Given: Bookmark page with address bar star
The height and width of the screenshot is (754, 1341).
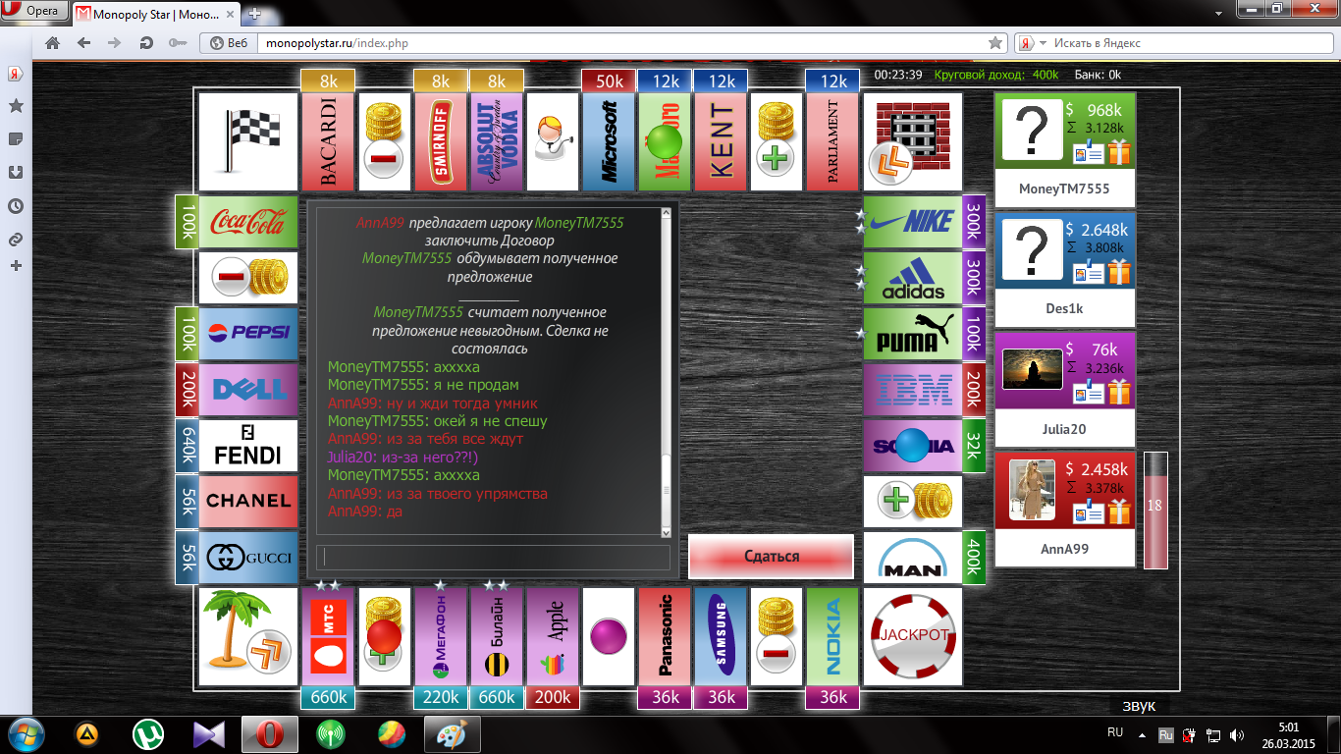Looking at the screenshot, I should 995,43.
